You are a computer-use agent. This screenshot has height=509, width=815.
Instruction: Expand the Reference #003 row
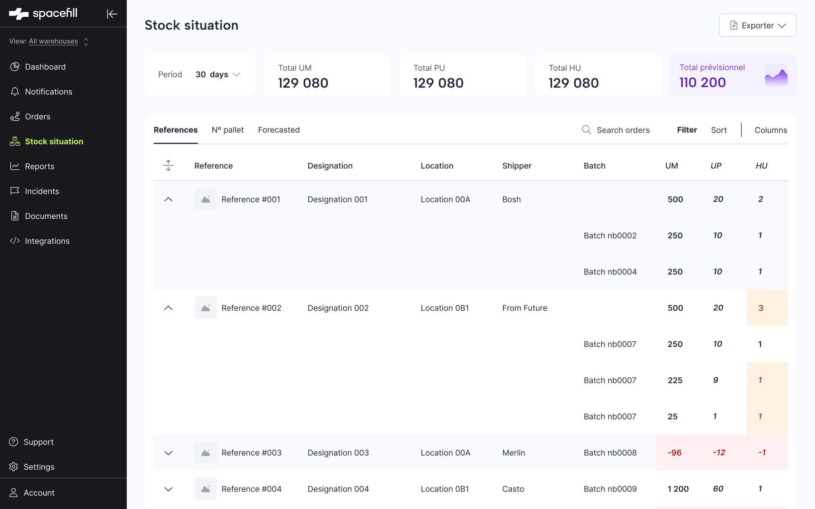pos(168,453)
